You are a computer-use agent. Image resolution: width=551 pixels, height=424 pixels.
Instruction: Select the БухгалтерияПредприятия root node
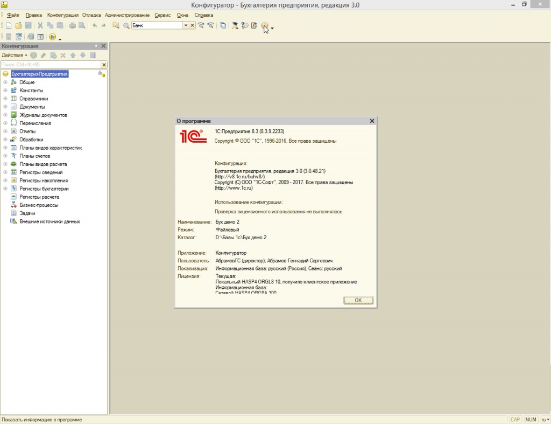(39, 74)
